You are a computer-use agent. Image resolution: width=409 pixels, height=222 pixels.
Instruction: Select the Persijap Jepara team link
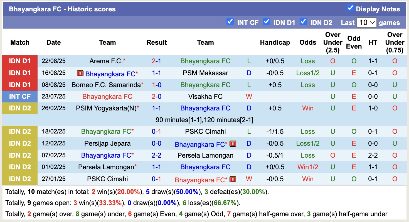107,143
